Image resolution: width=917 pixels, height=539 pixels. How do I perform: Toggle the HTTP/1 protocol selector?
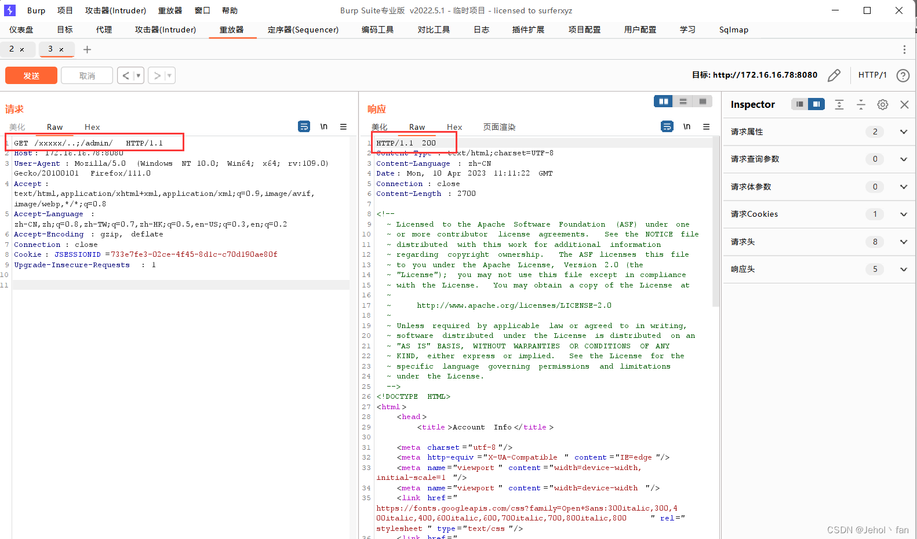[x=872, y=75]
